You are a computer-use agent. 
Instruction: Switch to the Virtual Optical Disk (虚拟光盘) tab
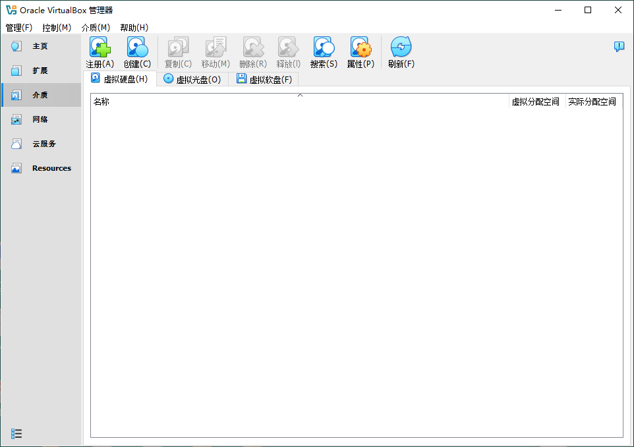click(192, 79)
